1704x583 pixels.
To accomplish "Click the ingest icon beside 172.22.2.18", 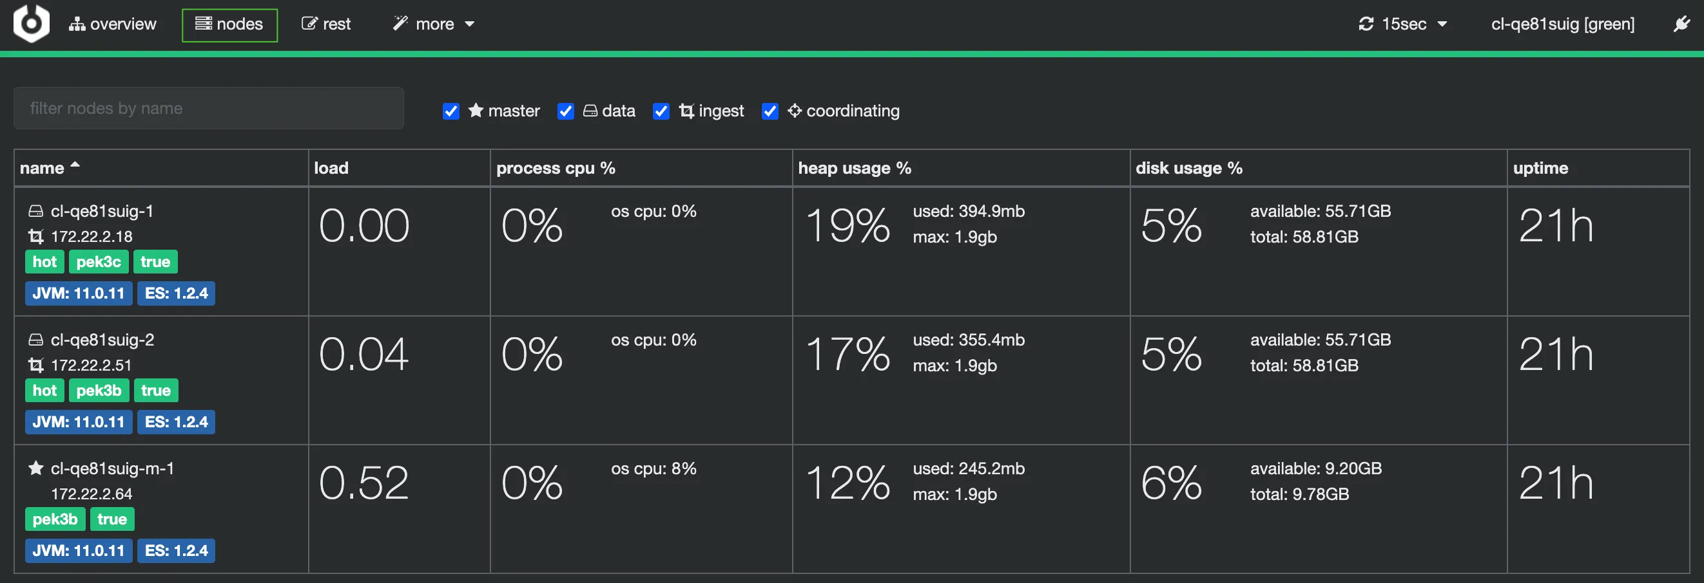I will click(35, 236).
